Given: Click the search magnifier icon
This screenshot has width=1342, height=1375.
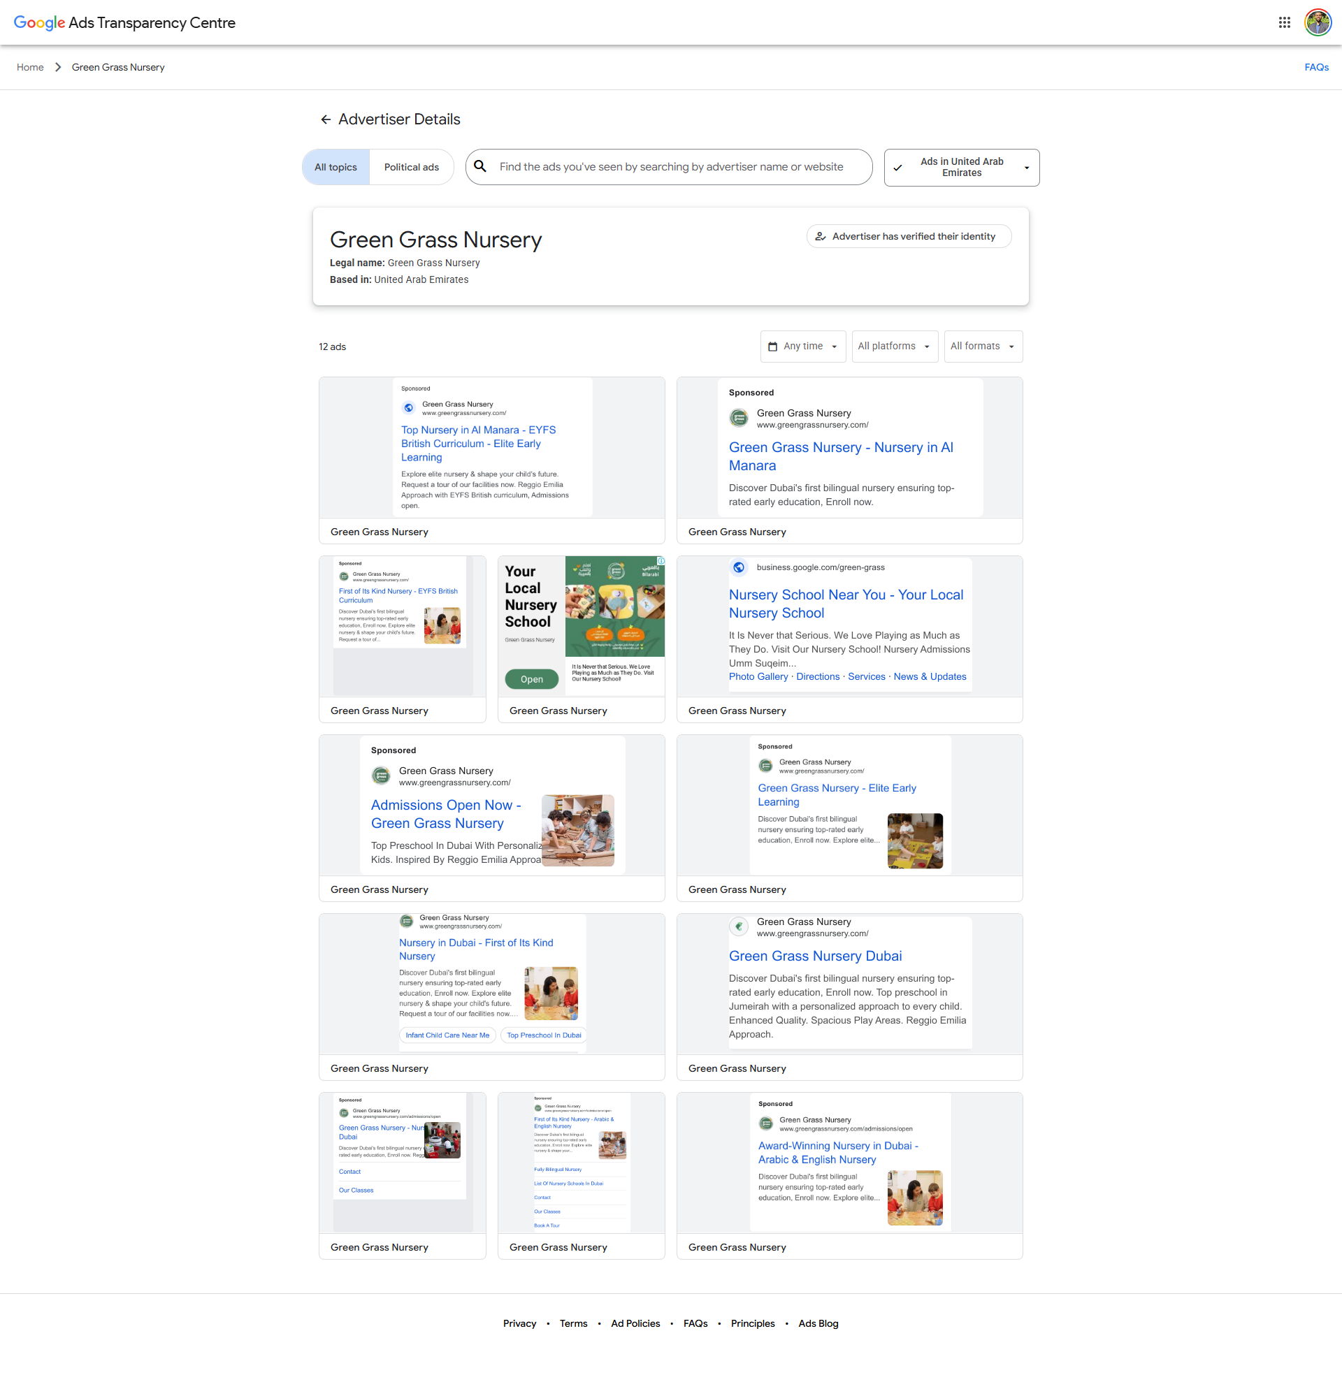Looking at the screenshot, I should [480, 166].
